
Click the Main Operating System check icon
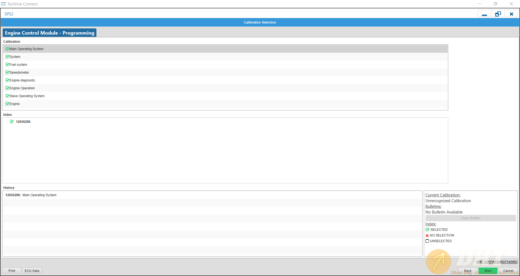7,49
